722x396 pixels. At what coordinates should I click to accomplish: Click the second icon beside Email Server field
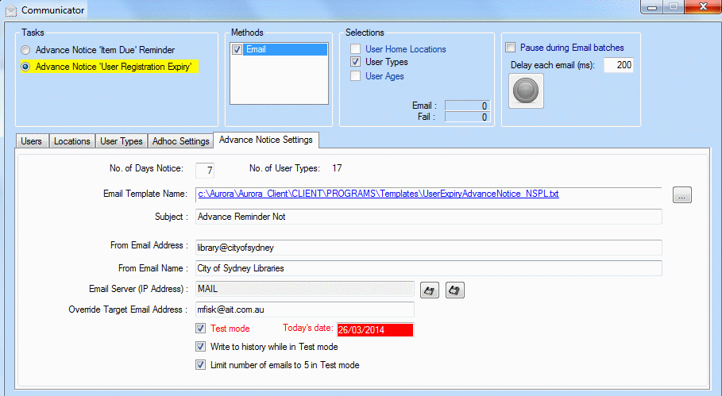click(x=454, y=290)
